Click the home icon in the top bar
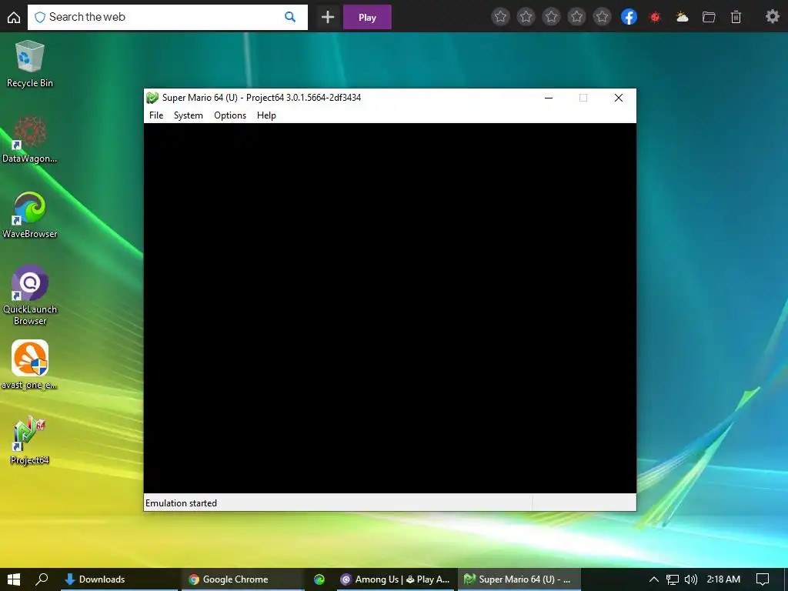The width and height of the screenshot is (788, 591). (x=14, y=17)
